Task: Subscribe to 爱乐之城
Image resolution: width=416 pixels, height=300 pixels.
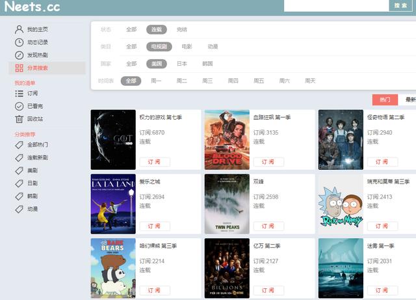Action: click(155, 226)
